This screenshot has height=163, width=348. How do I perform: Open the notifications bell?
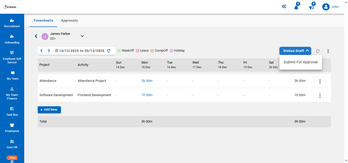point(296,7)
